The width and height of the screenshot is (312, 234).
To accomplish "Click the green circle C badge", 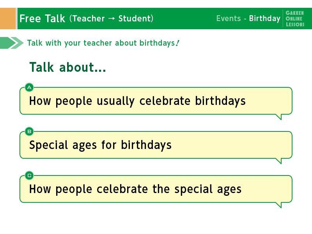I will point(29,176).
